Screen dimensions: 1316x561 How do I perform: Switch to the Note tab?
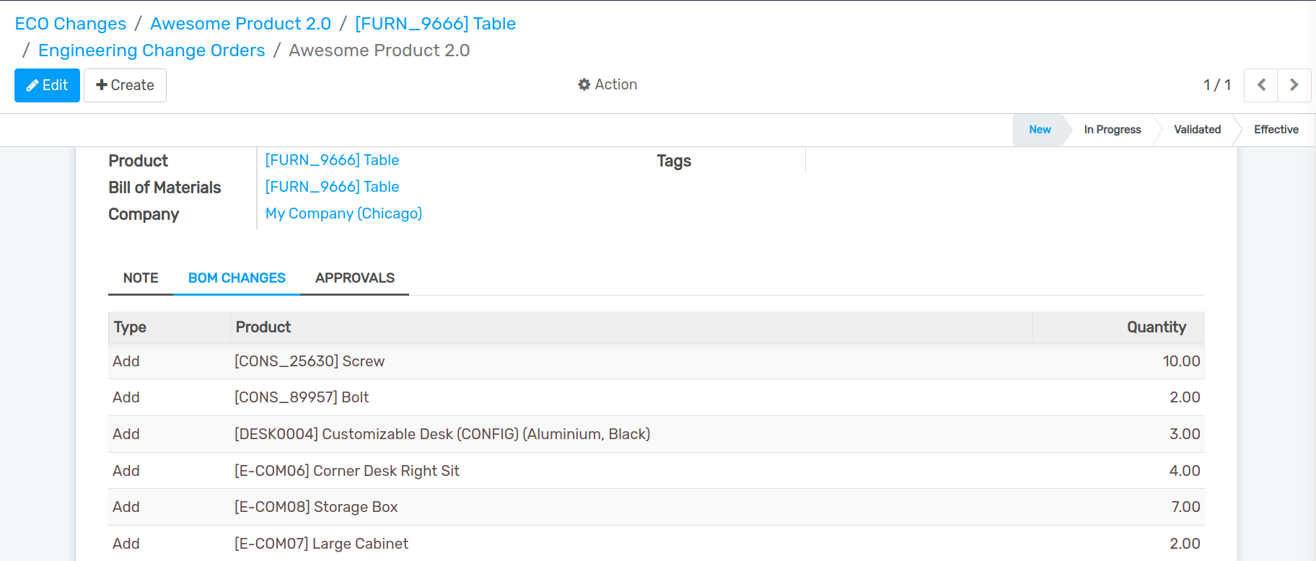[x=141, y=278]
